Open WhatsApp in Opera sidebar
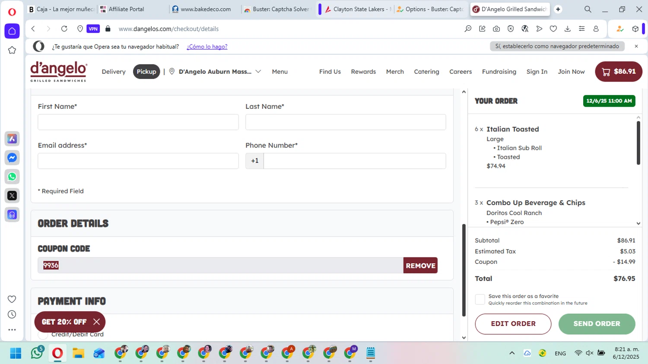Image resolution: width=648 pixels, height=364 pixels. pyautogui.click(x=12, y=177)
